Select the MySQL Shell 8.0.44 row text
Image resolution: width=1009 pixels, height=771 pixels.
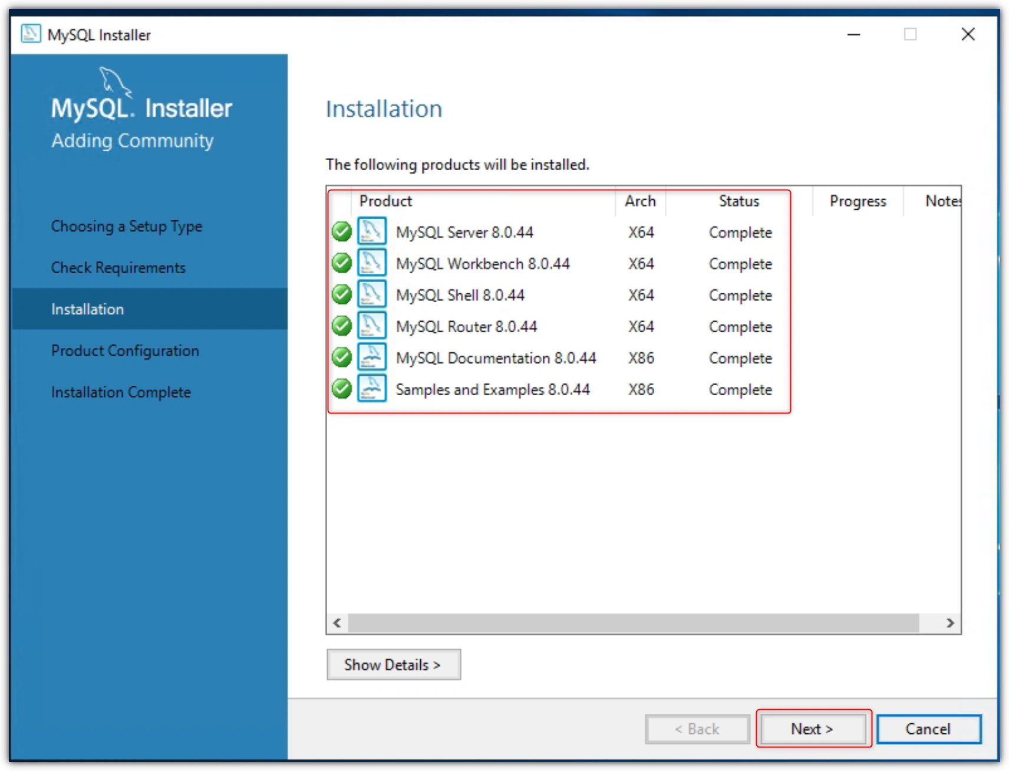click(x=460, y=294)
